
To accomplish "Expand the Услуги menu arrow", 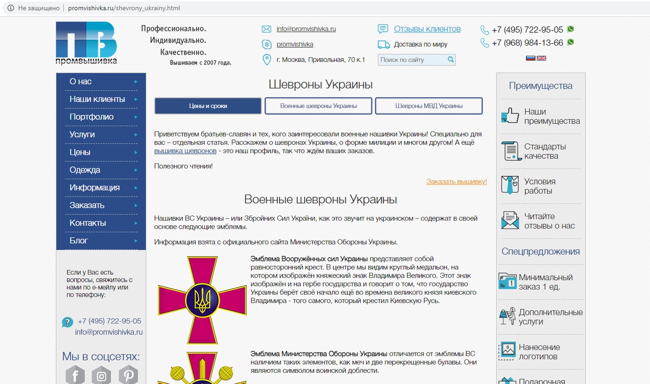I will (136, 135).
